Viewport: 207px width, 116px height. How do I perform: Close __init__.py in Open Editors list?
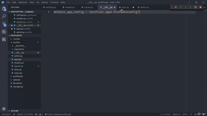pos(12,25)
